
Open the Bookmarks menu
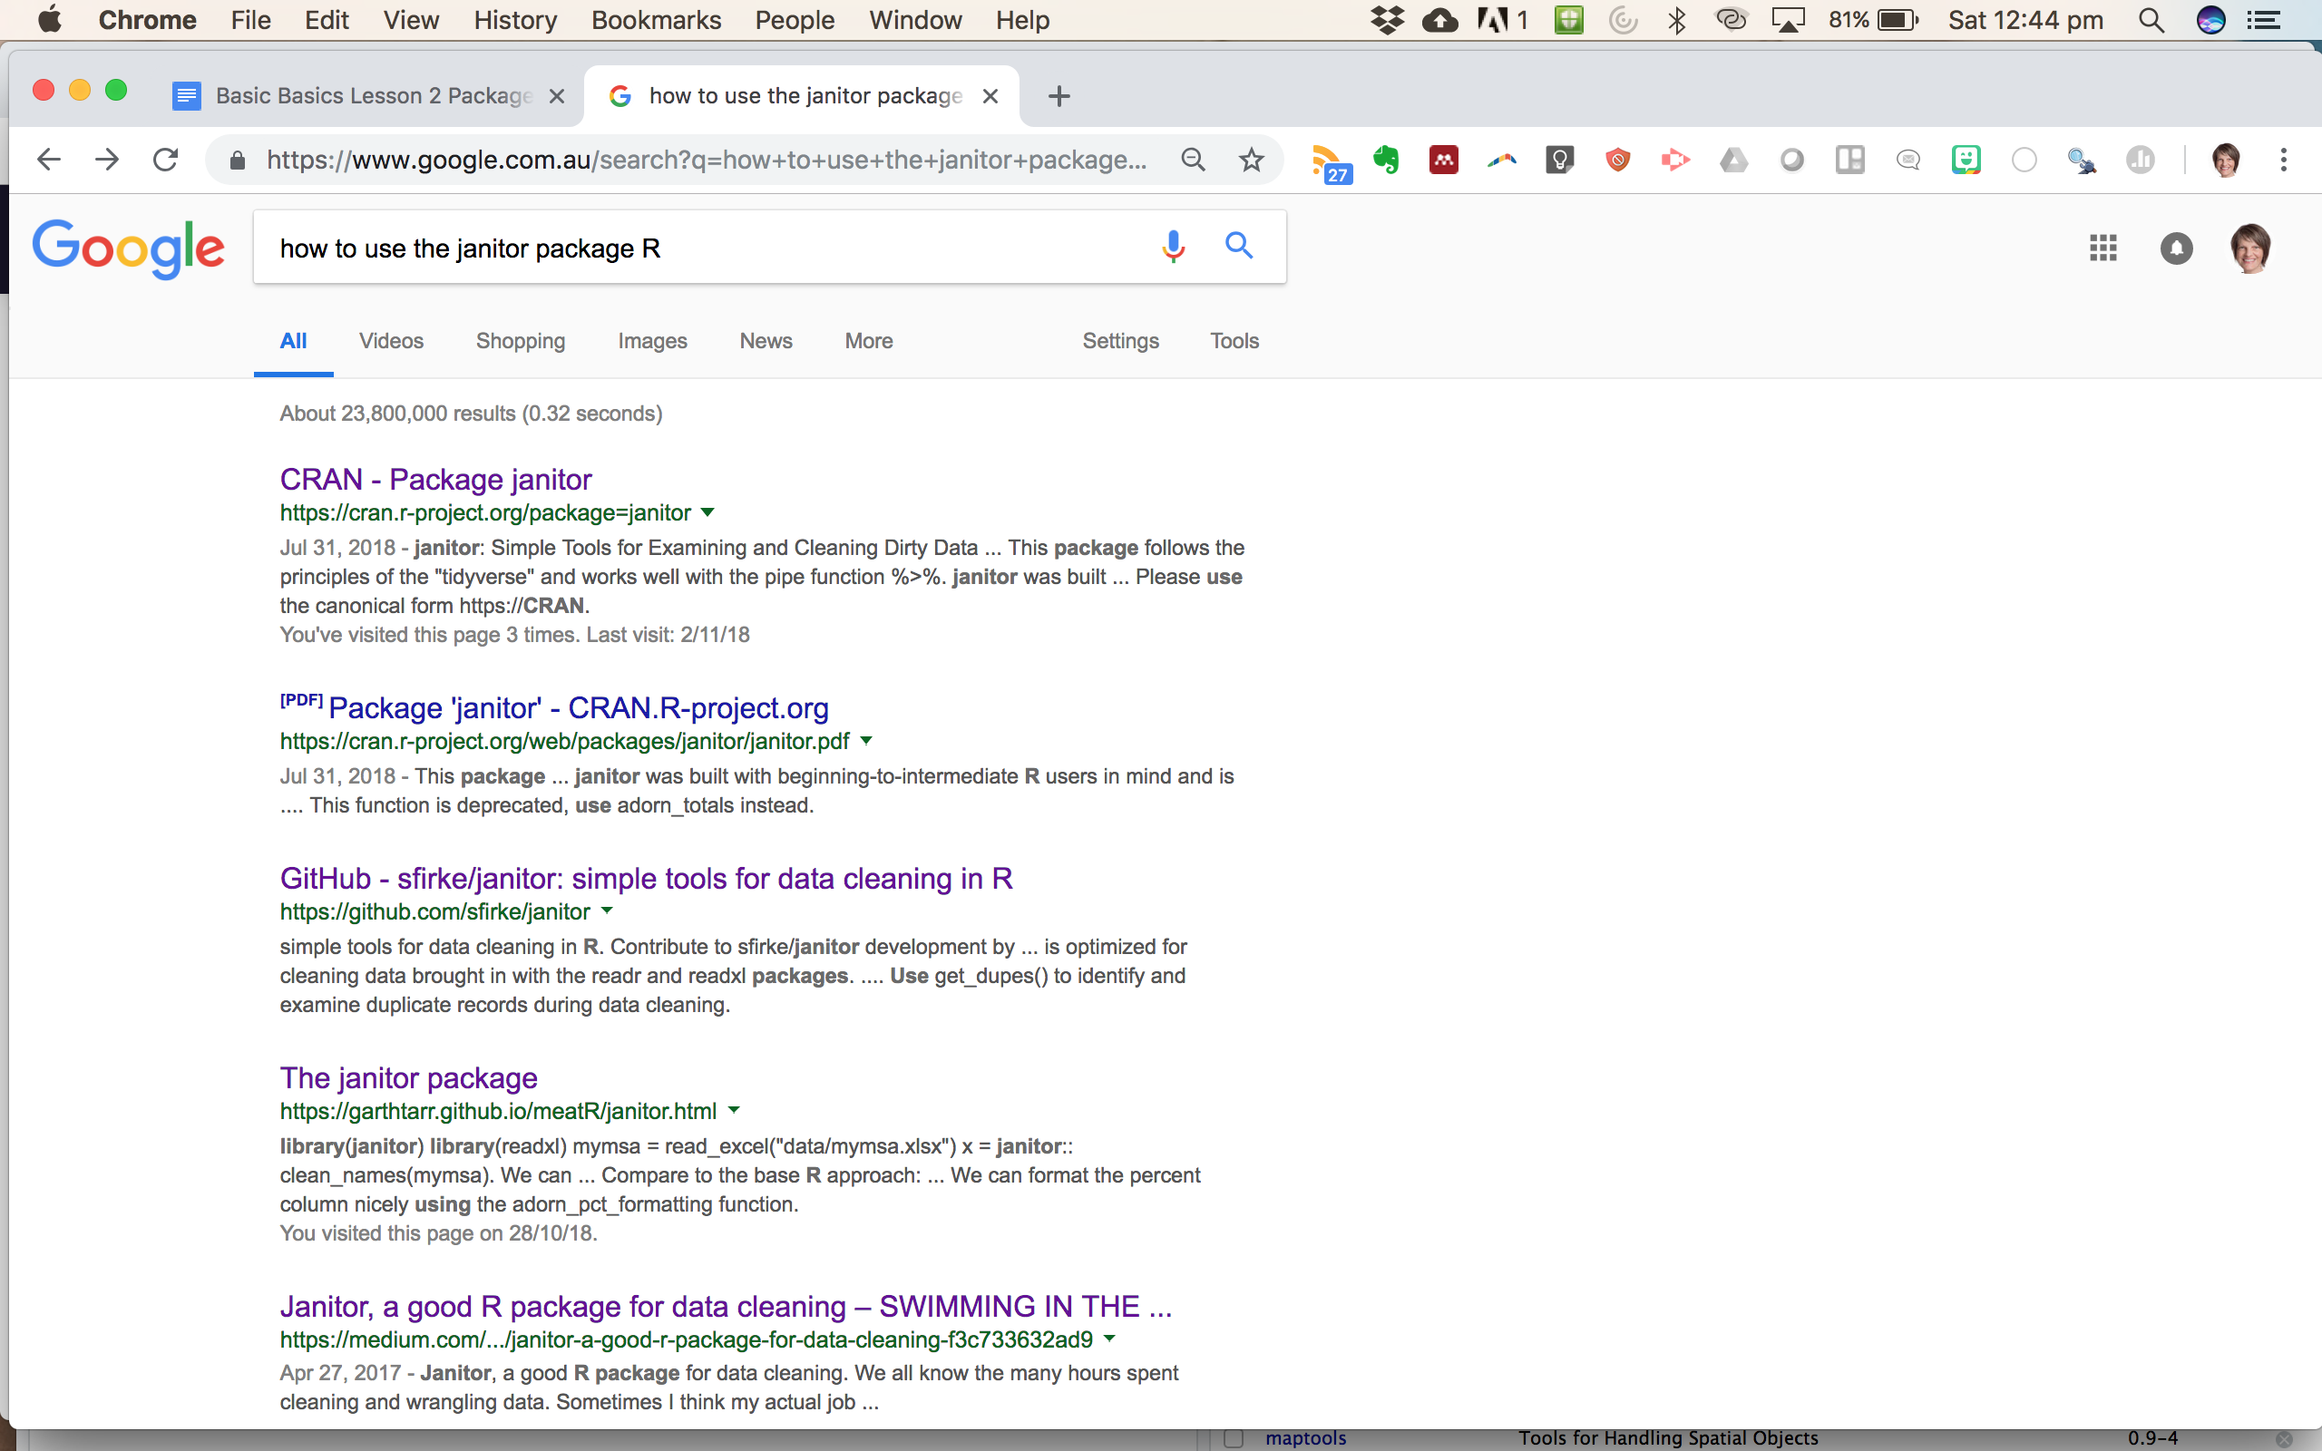[657, 20]
